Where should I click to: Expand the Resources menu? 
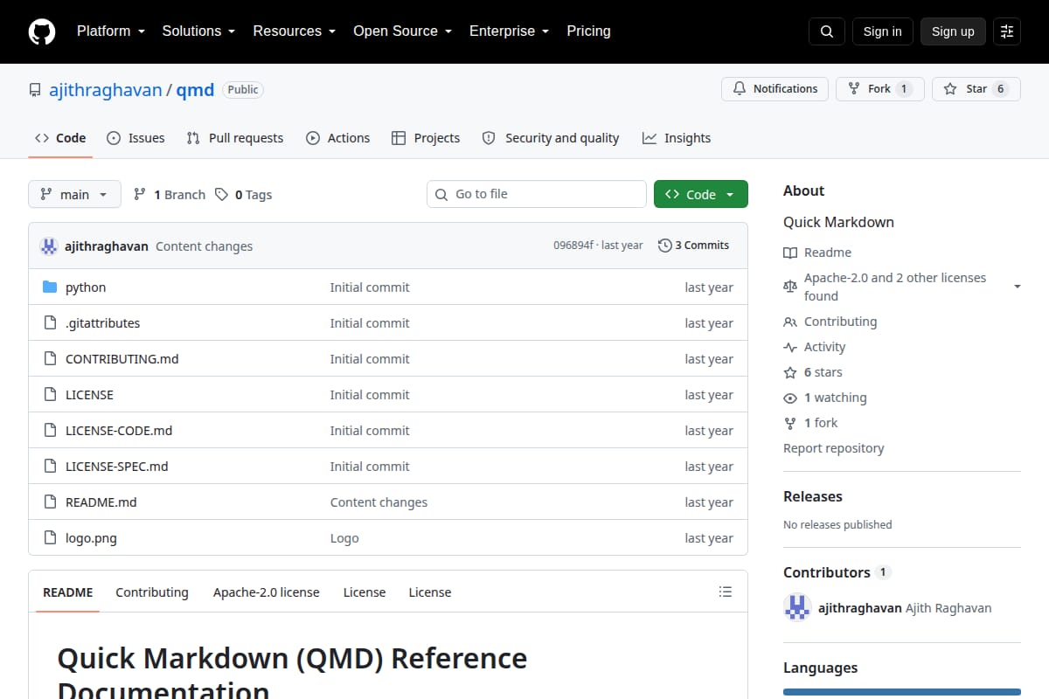(295, 31)
